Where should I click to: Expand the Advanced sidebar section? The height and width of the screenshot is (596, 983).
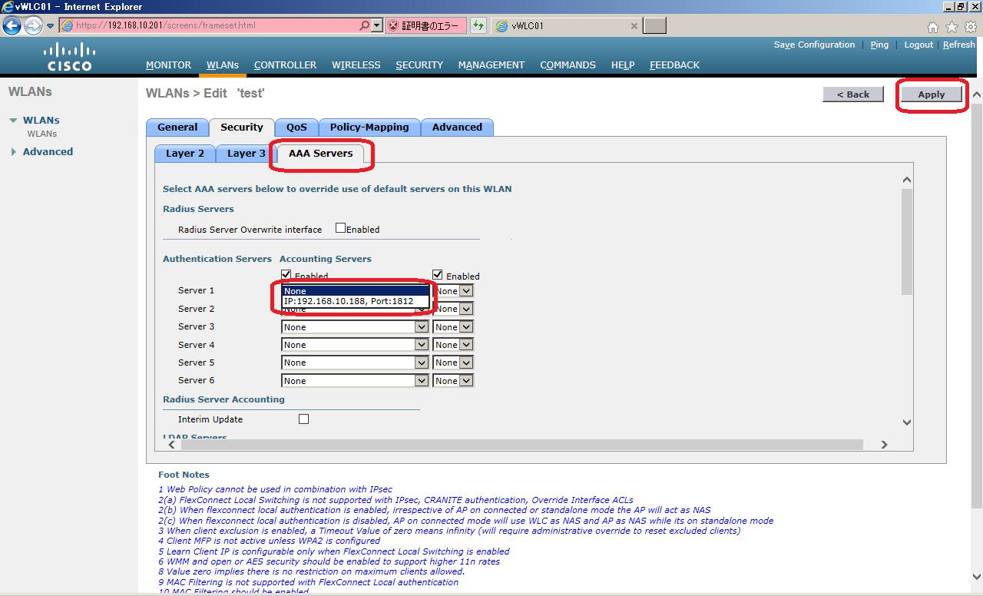click(x=13, y=152)
